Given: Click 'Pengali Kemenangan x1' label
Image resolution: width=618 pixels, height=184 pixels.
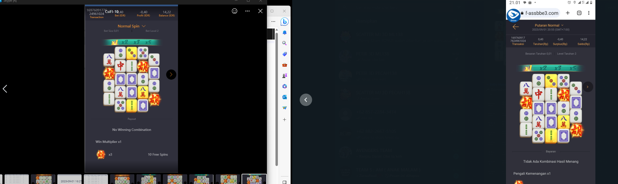Looking at the screenshot, I should [532, 174].
